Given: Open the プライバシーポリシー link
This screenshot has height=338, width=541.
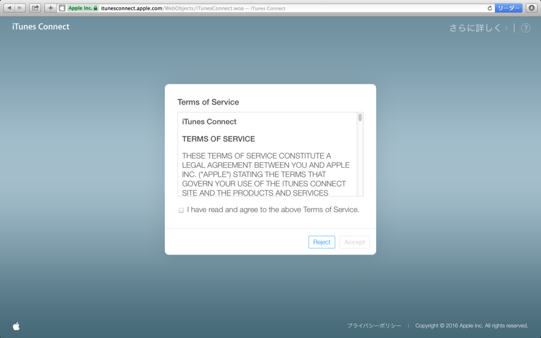Looking at the screenshot, I should (x=374, y=325).
